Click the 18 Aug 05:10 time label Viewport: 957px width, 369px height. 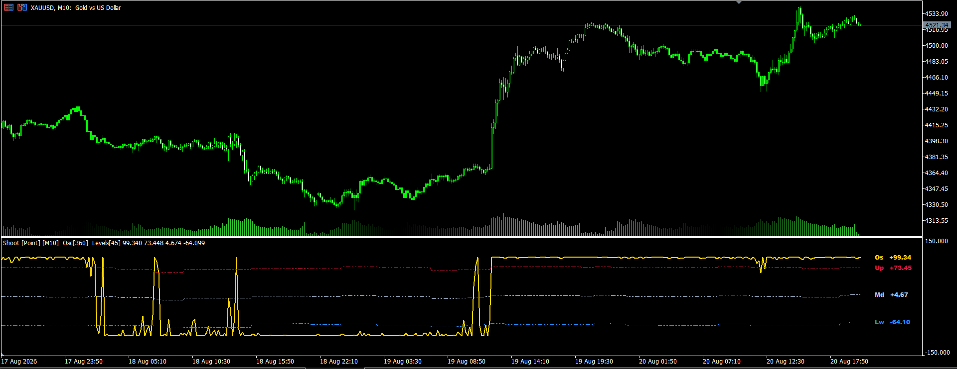148,362
